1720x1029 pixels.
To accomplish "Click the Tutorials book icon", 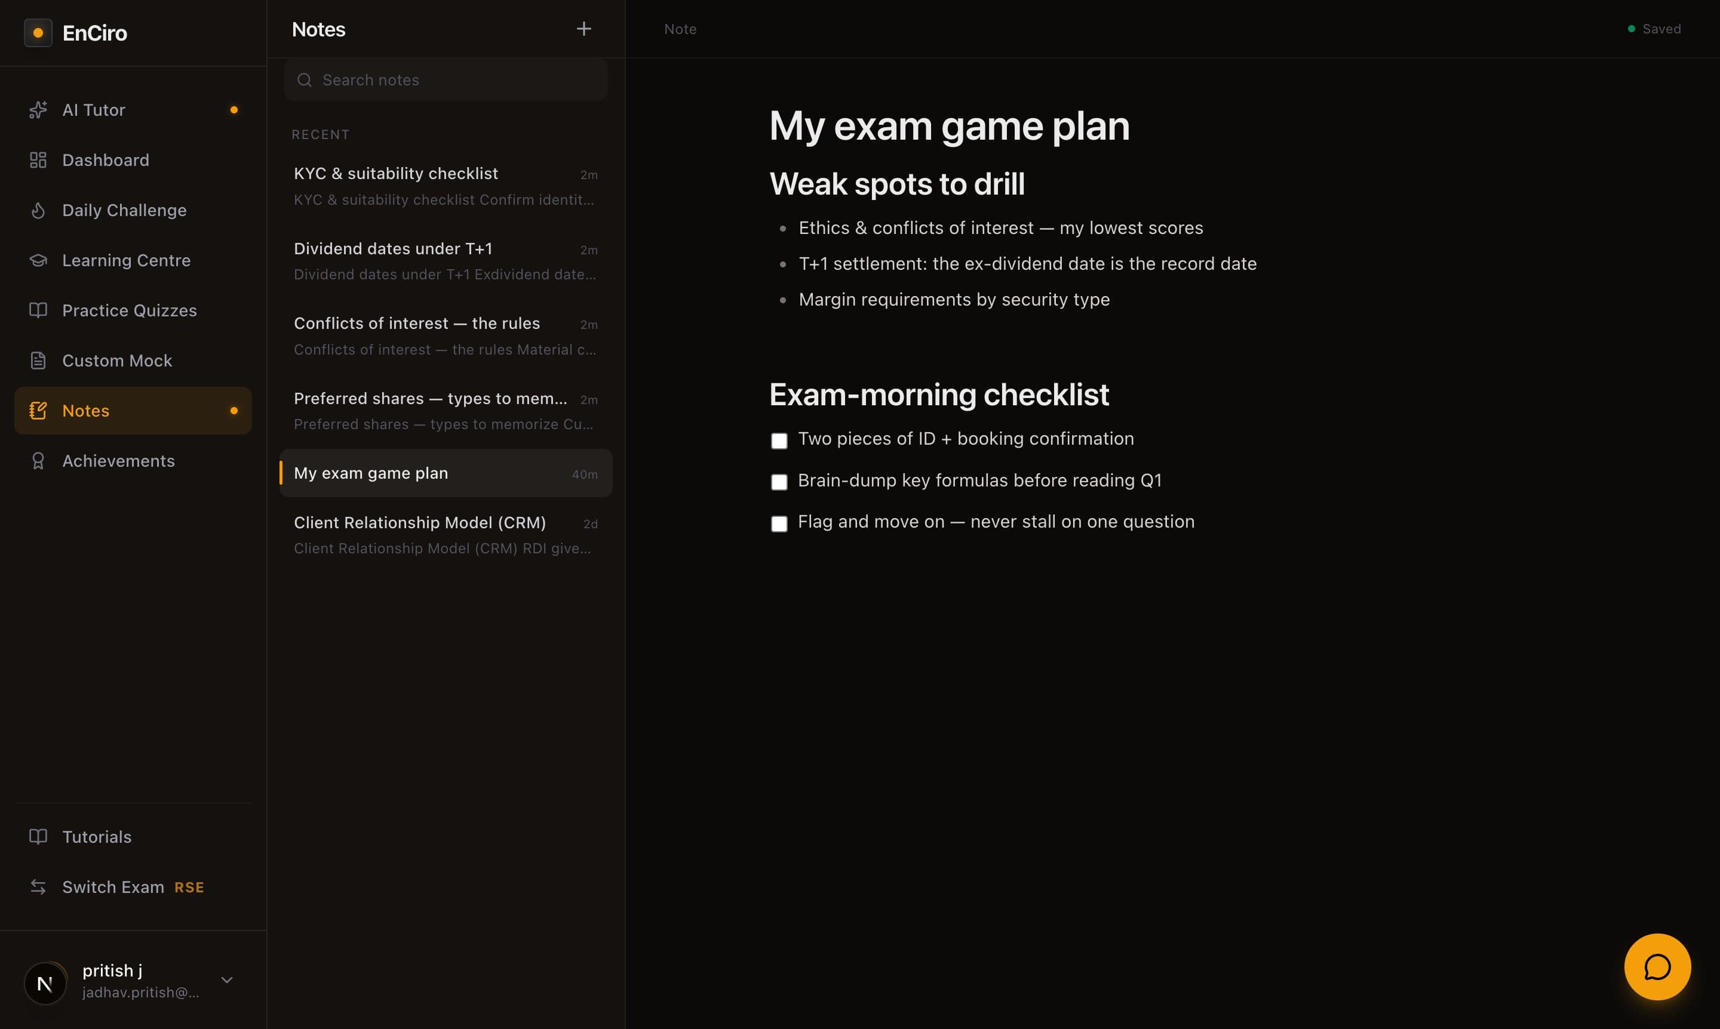I will tap(38, 836).
